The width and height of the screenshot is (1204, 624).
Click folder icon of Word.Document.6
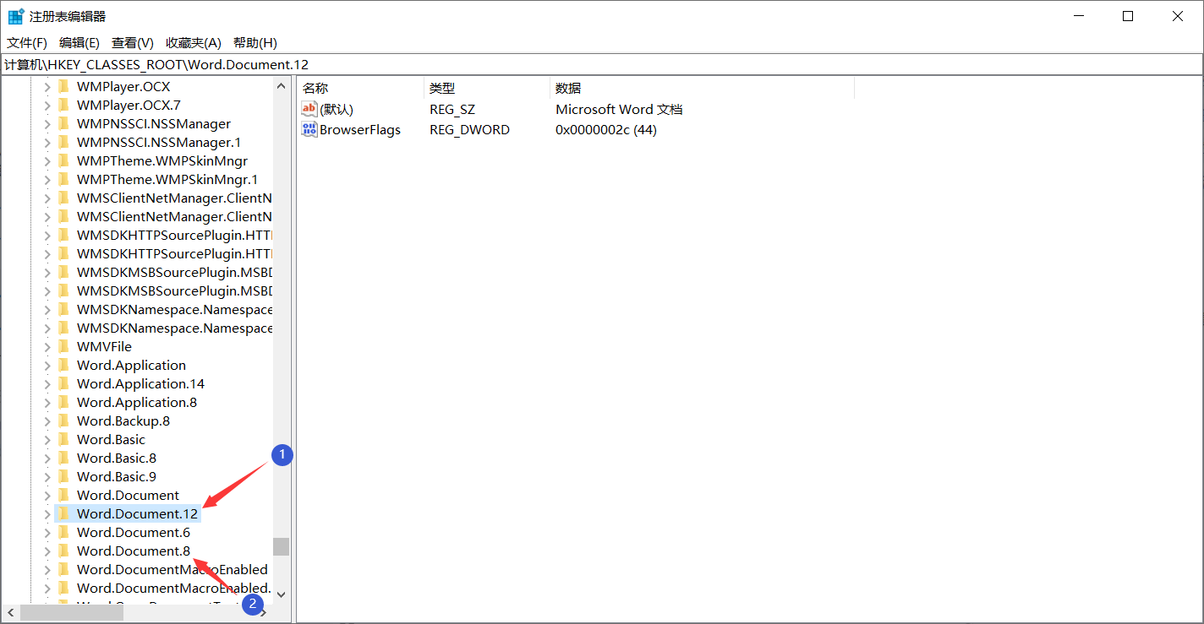tap(64, 532)
